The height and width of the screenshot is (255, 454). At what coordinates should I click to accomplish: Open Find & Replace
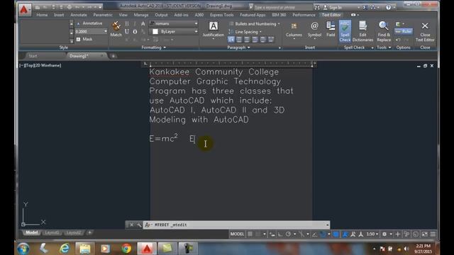point(384,31)
